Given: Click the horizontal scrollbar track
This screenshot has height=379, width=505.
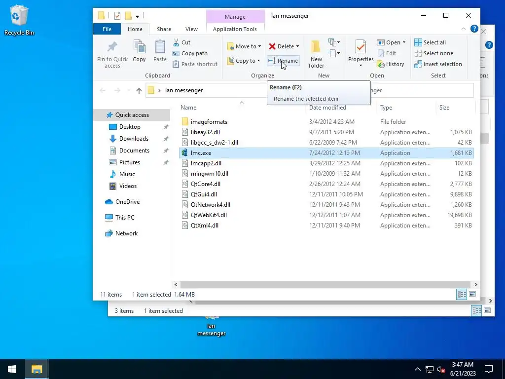Looking at the screenshot, I should [x=326, y=285].
